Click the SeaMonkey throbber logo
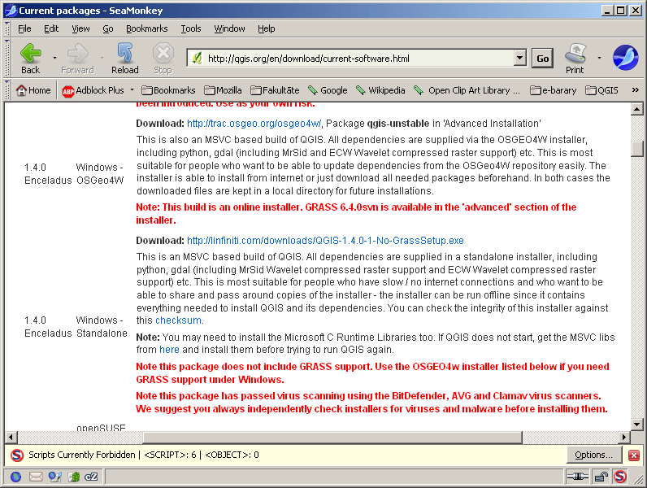The height and width of the screenshot is (488, 647). 626,58
